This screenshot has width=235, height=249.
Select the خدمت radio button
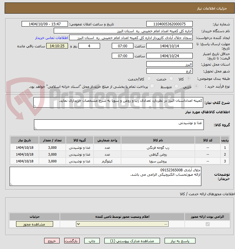171,79
